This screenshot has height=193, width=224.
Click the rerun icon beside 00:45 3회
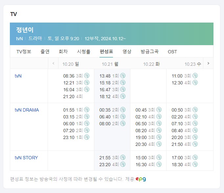(159, 110)
